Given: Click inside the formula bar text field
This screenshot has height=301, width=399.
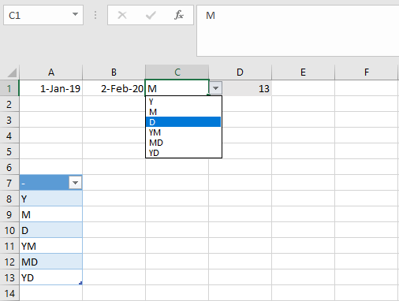Looking at the screenshot, I should 298,31.
